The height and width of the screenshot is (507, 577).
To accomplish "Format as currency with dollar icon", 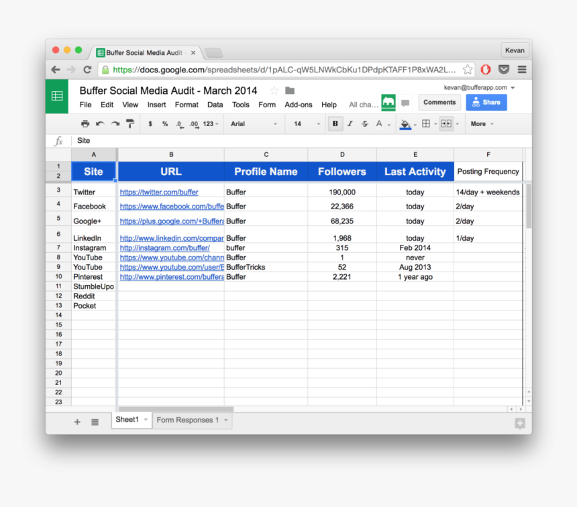I will point(150,124).
